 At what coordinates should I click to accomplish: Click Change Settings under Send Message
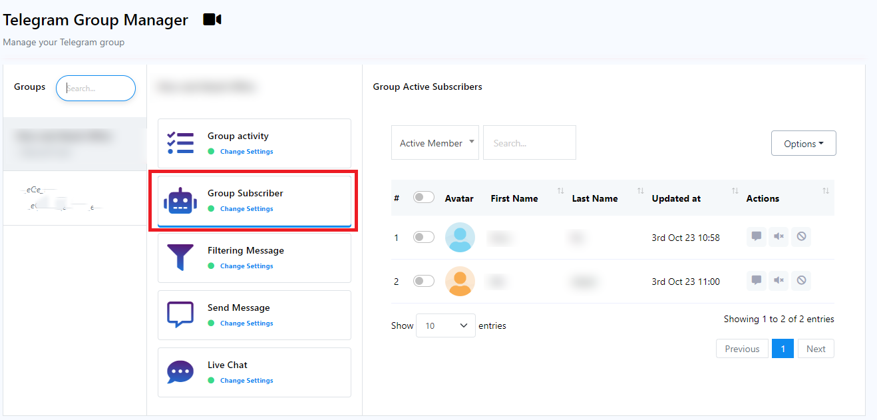[246, 323]
